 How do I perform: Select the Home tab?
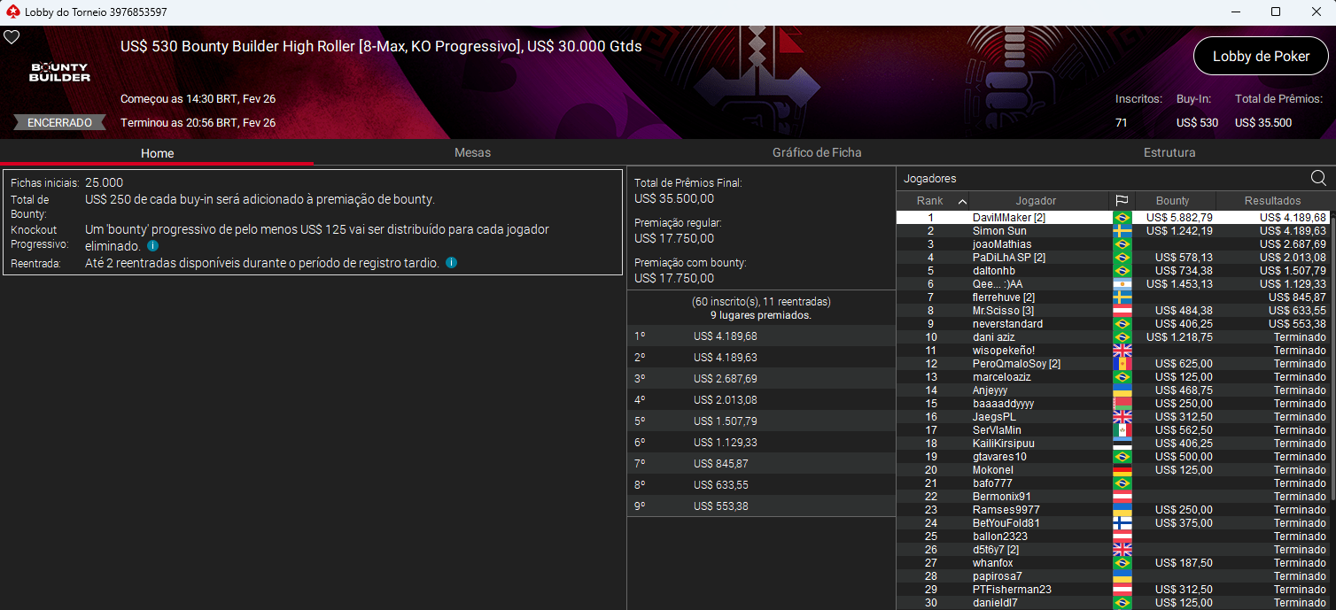click(x=156, y=152)
